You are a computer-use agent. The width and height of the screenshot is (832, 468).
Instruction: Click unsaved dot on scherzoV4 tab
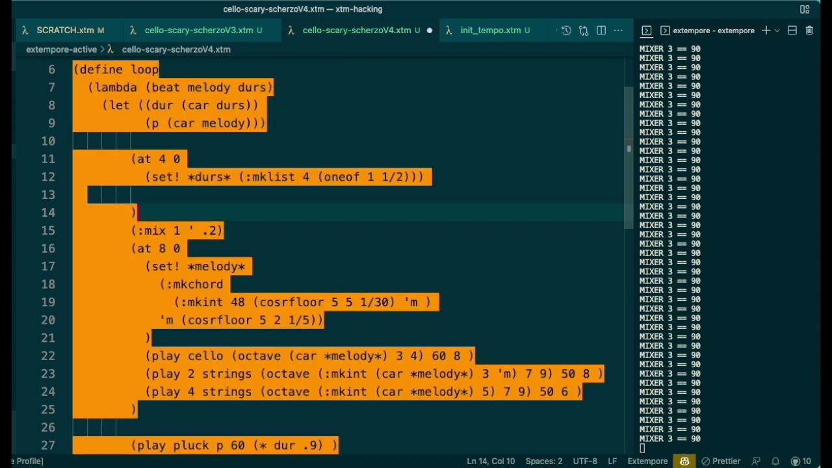coord(429,31)
